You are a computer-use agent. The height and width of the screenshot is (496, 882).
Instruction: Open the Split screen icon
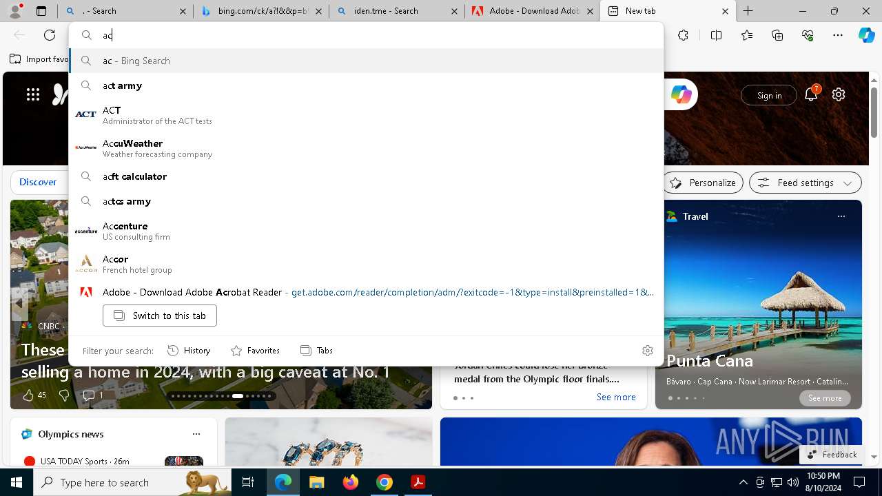tap(716, 35)
